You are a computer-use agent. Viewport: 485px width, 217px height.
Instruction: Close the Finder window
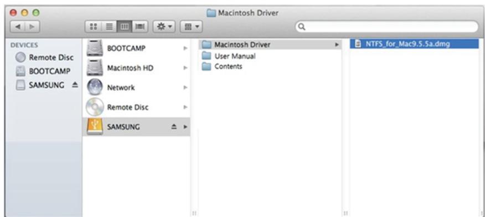click(x=13, y=13)
